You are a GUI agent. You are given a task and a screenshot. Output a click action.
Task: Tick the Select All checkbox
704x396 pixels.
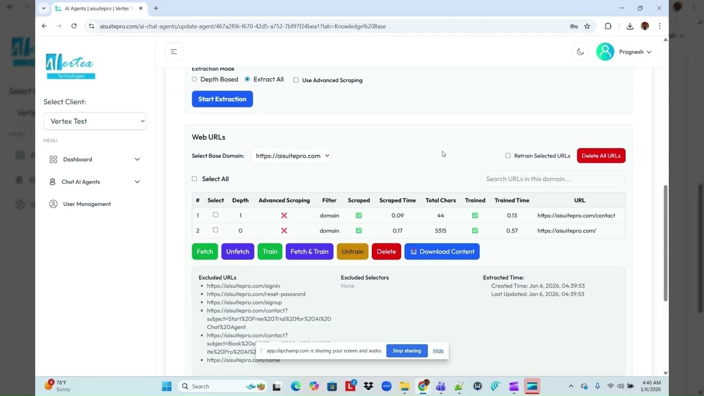coord(194,179)
